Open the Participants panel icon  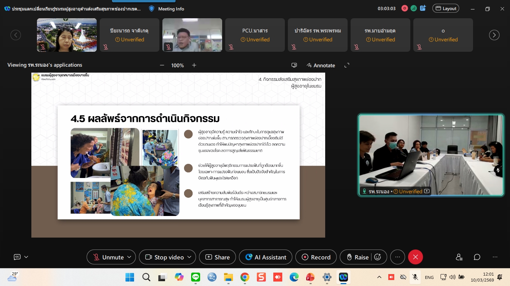click(x=459, y=257)
